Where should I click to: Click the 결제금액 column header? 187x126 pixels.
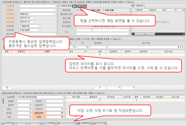[93, 97]
